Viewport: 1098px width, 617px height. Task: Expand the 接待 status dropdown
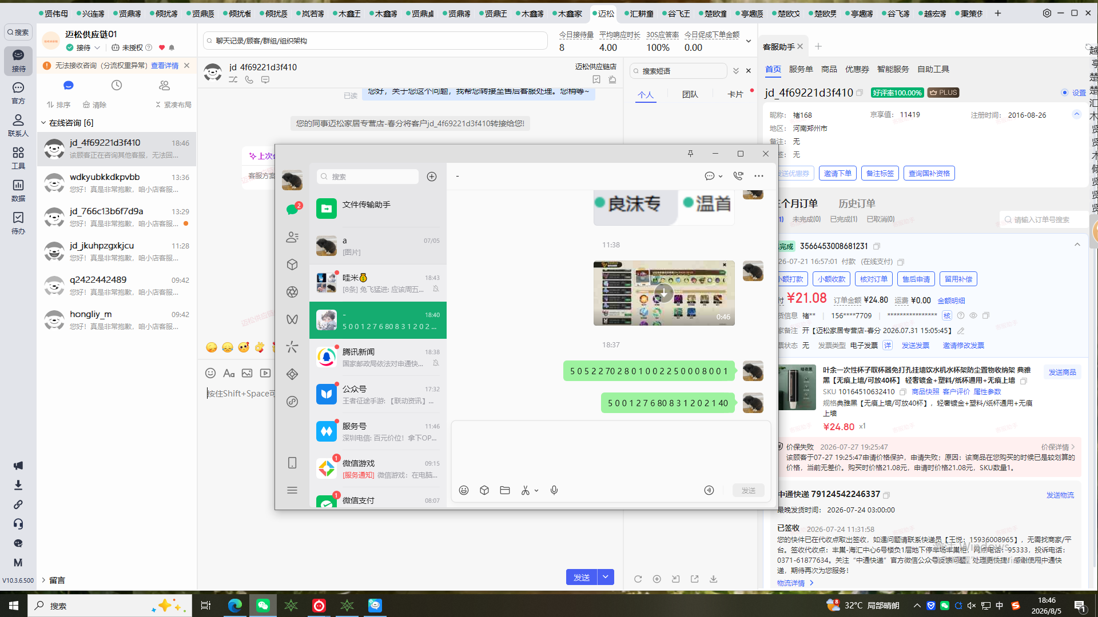point(97,47)
